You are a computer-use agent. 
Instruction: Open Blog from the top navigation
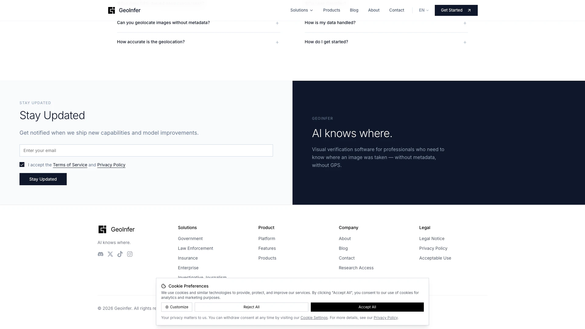[x=354, y=10]
